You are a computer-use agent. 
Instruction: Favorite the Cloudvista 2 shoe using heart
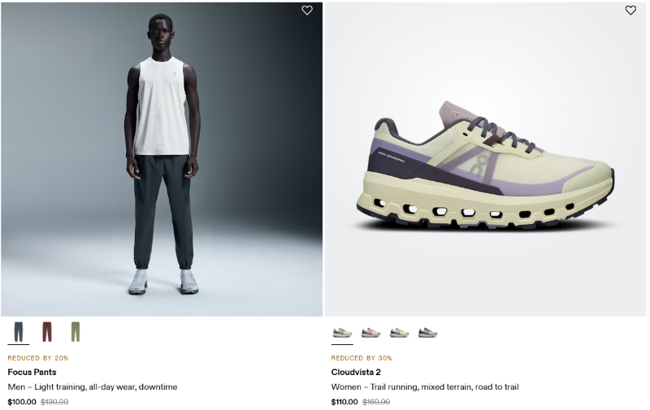(630, 11)
